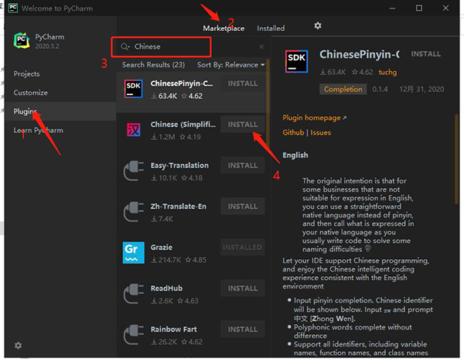This screenshot has width=464, height=362.
Task: Open settings gear at bottom-left corner
Action: click(x=19, y=345)
